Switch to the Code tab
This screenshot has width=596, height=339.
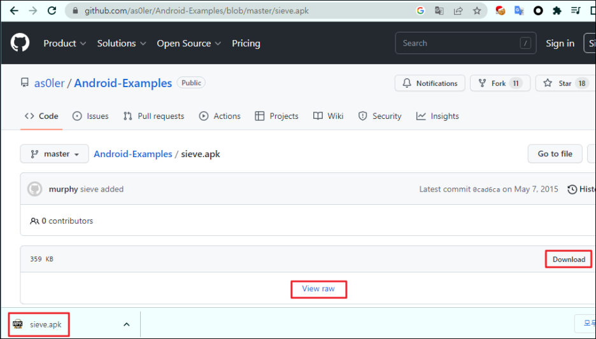click(41, 116)
